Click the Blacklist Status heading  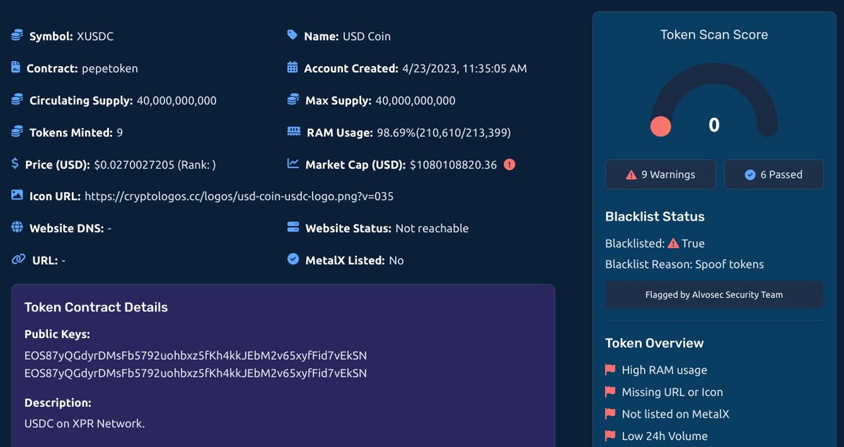click(655, 216)
